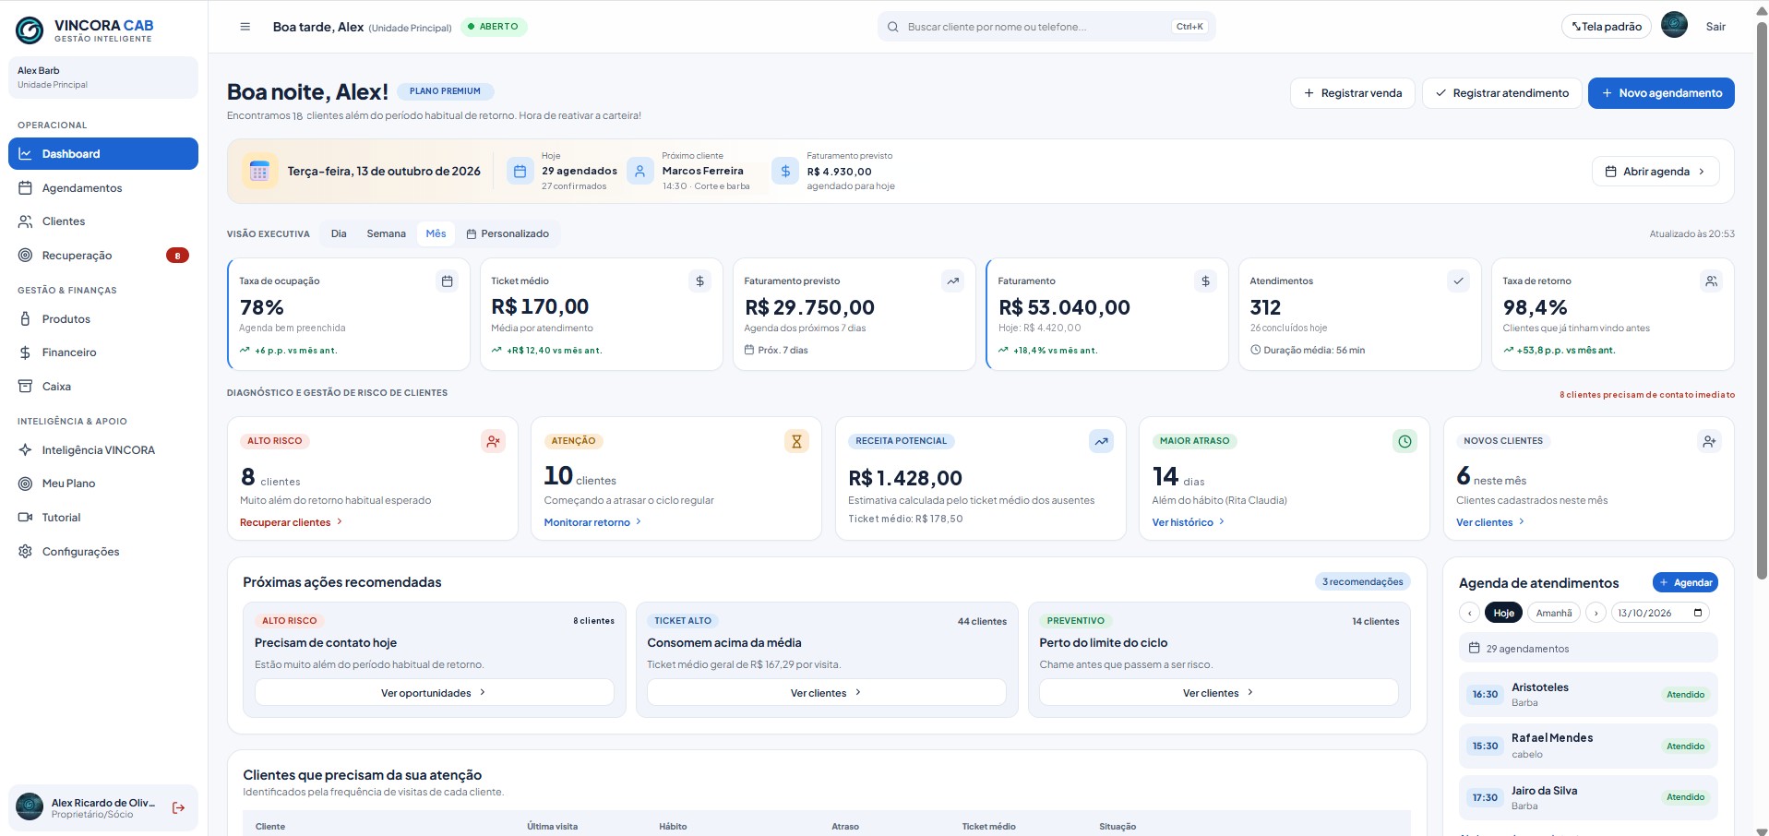Screen dimensions: 1769x836
Task: Click Abrir agenda button
Action: click(1655, 172)
